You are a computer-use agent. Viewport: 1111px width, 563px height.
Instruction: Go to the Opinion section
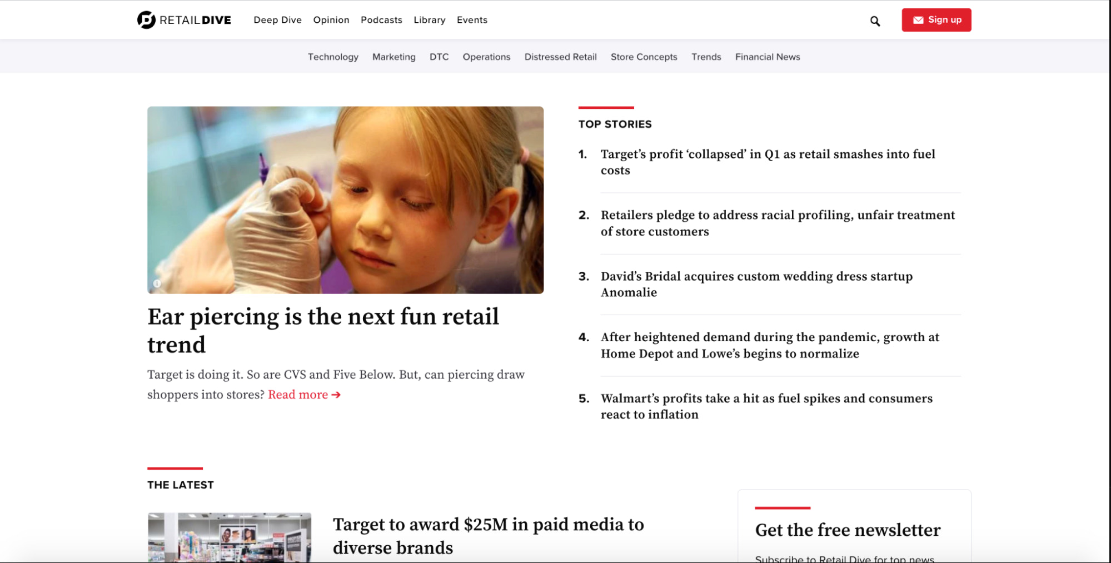(331, 20)
